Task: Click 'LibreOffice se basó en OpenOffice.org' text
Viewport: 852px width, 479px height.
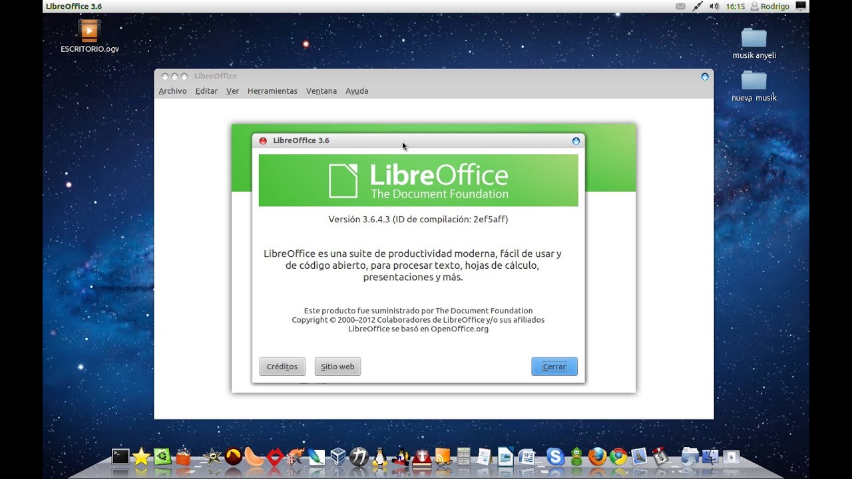Action: [418, 329]
